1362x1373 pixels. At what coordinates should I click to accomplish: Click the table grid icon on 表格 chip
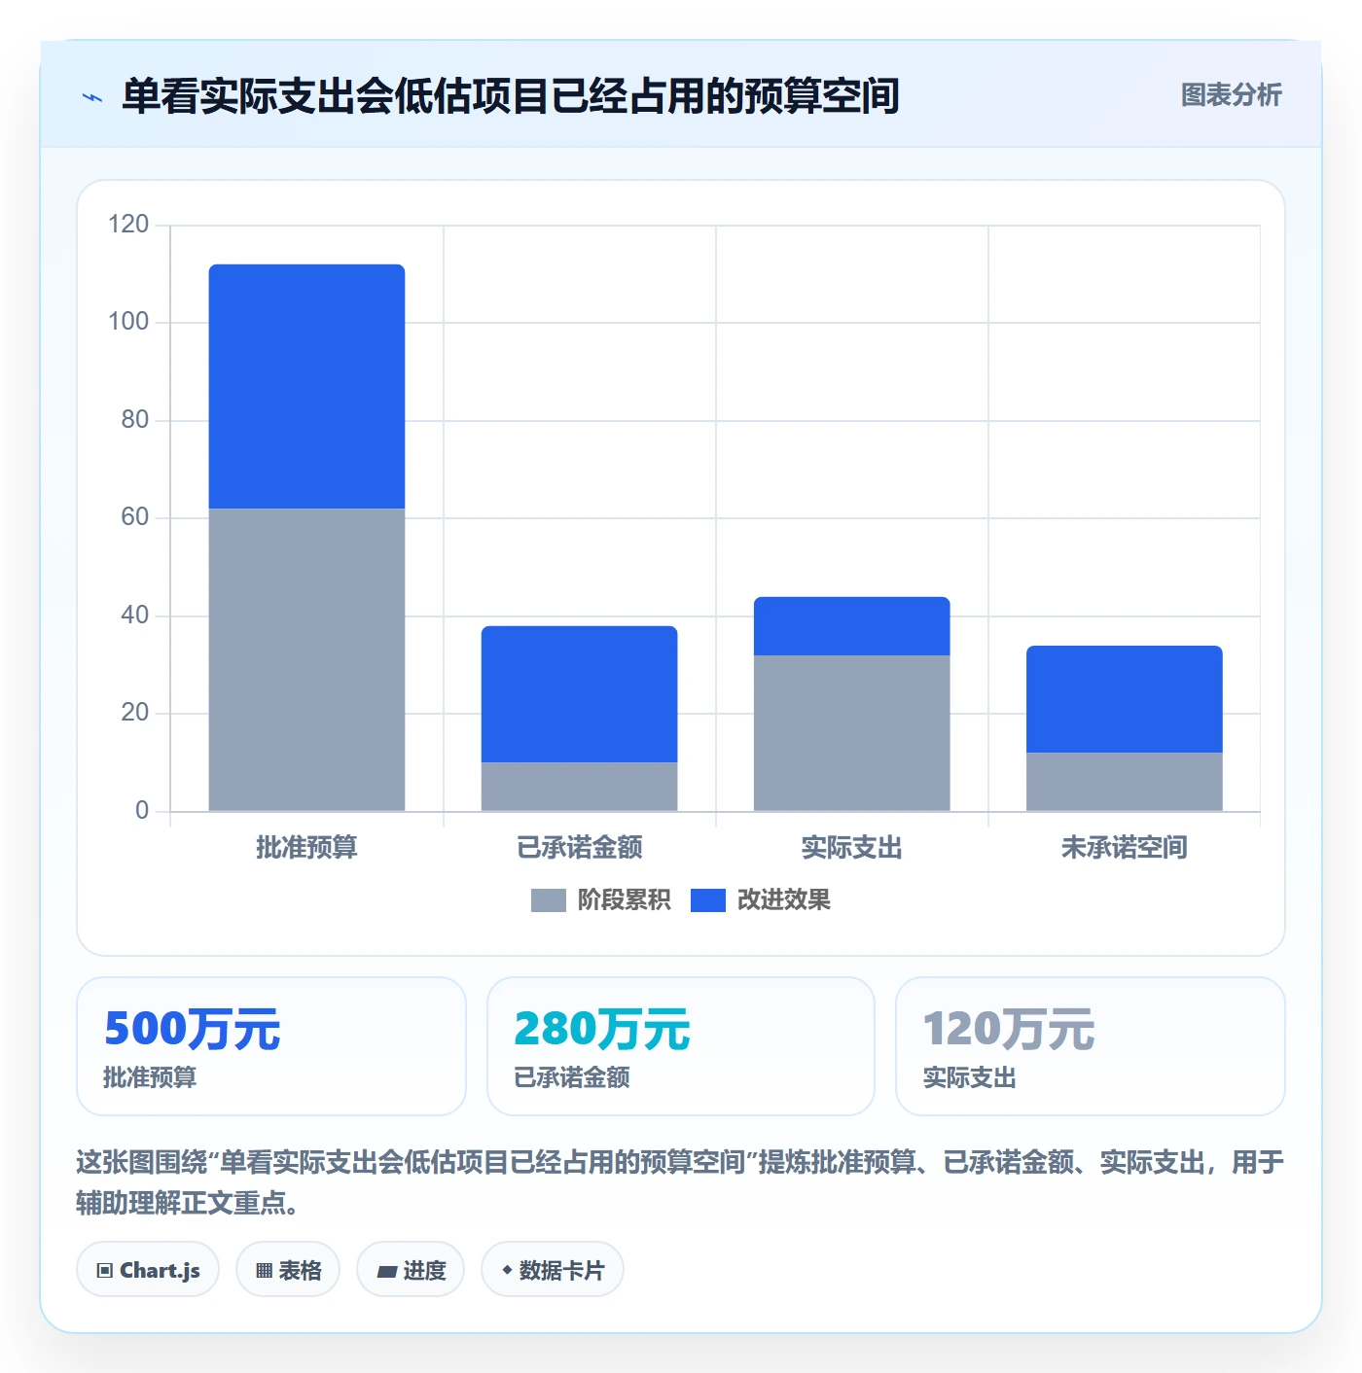pyautogui.click(x=264, y=1271)
